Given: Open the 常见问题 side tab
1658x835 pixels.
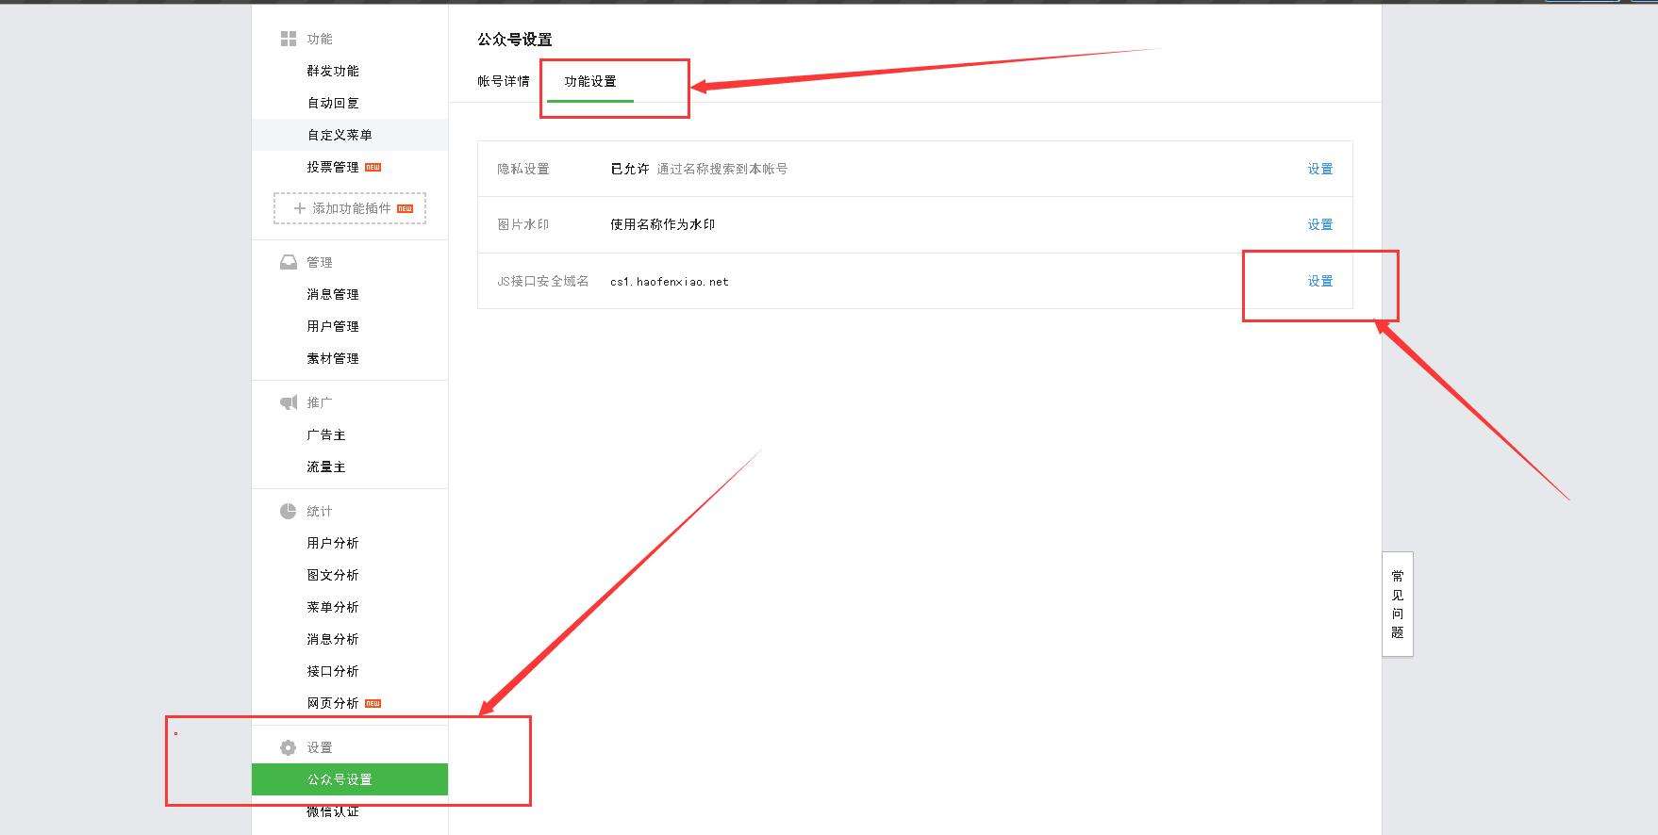Looking at the screenshot, I should (x=1398, y=604).
